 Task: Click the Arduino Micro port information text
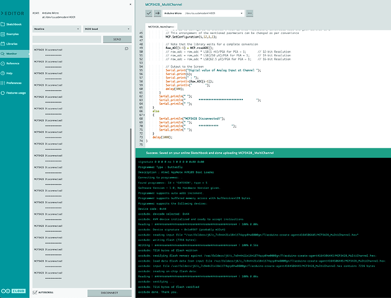coord(58,15)
